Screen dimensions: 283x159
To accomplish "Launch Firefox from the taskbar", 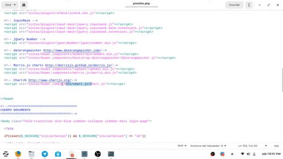I will 18,154.
